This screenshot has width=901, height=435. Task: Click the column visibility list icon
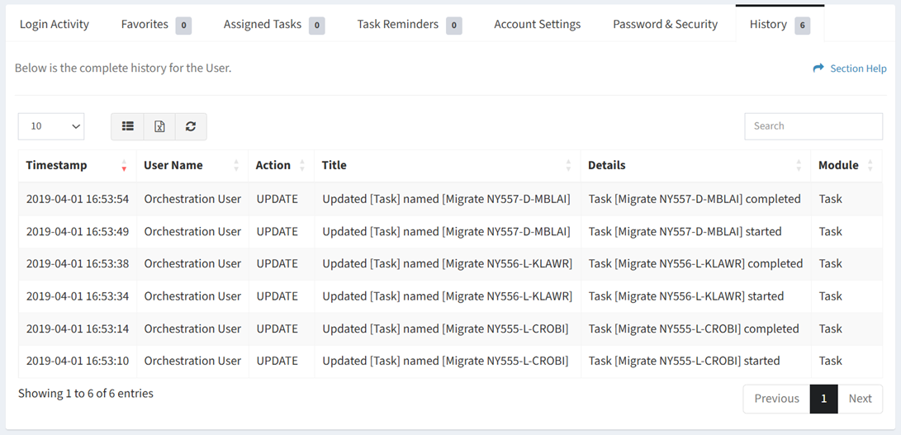pos(127,126)
